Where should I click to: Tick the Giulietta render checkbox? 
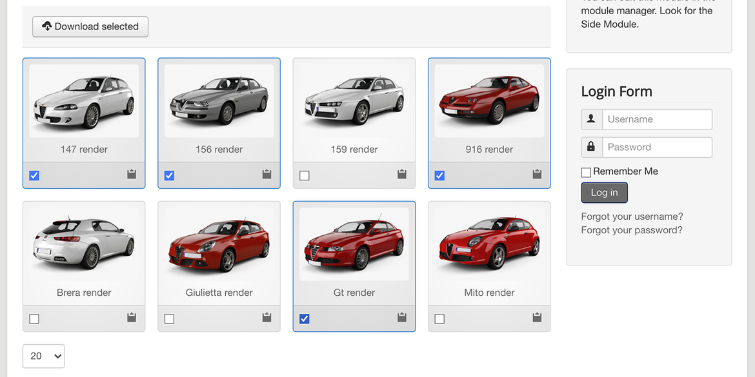pyautogui.click(x=169, y=319)
